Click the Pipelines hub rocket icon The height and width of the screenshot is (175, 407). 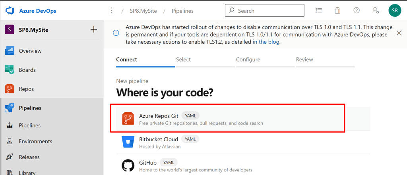10,108
